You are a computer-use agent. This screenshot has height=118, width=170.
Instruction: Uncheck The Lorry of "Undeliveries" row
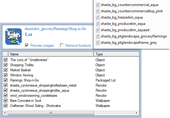coord(5,60)
